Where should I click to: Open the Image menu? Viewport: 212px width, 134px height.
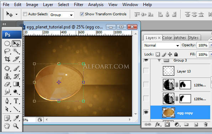point(32,5)
